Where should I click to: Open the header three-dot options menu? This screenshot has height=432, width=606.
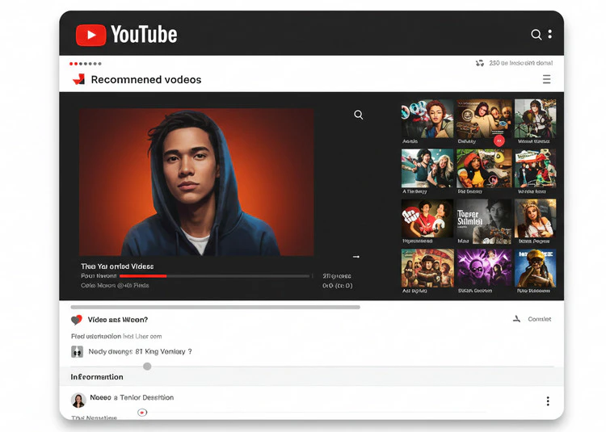tap(550, 35)
